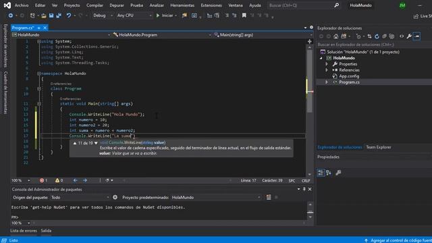Viewport: 432px width, 243px height.
Task: Click the warnings count triangle icon
Action: coord(57,180)
